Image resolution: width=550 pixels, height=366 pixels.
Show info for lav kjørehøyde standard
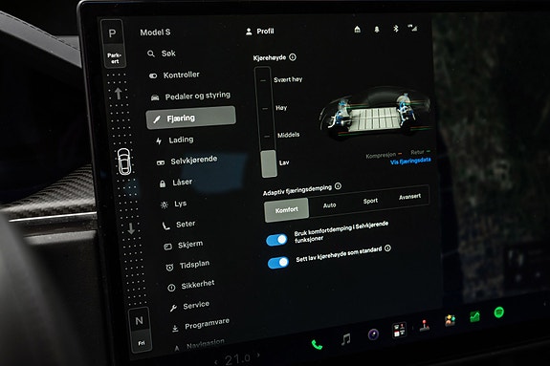click(387, 248)
